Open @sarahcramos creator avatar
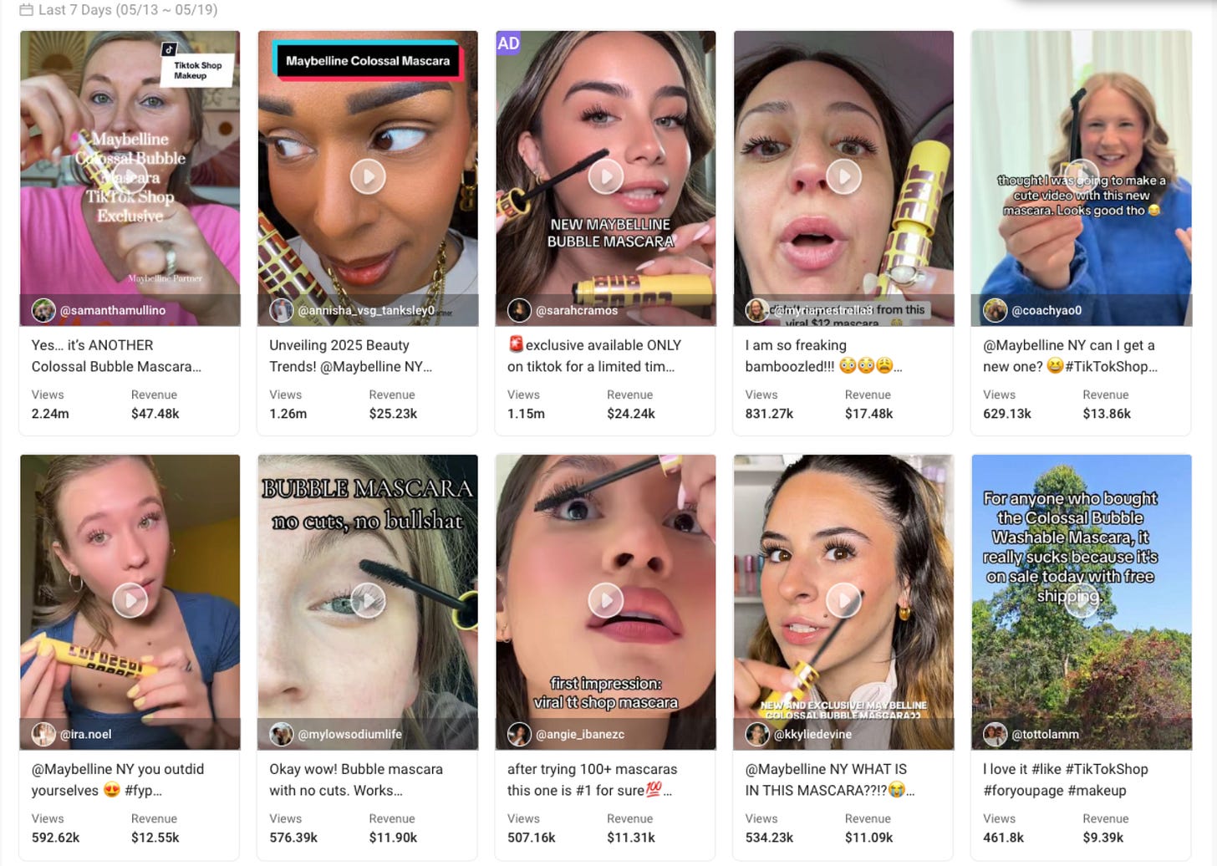Viewport: 1217px width, 866px height. click(519, 310)
